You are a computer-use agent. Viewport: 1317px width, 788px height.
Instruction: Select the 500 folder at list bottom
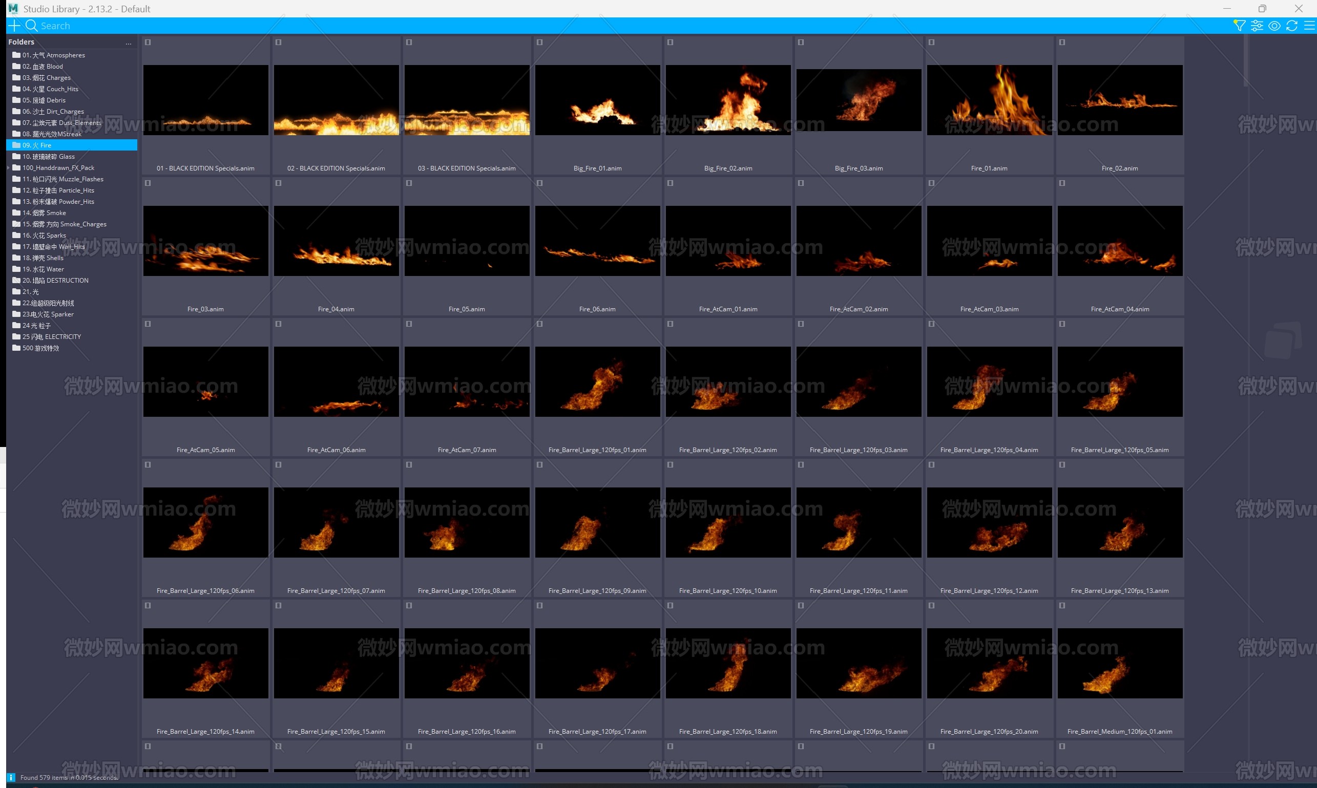pos(72,348)
